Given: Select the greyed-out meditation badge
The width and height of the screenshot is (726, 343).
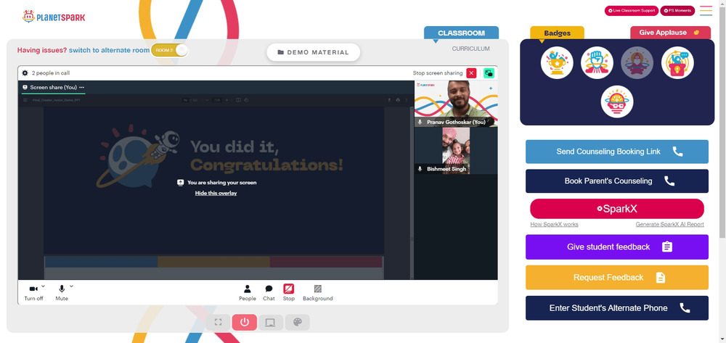Looking at the screenshot, I should 637,63.
